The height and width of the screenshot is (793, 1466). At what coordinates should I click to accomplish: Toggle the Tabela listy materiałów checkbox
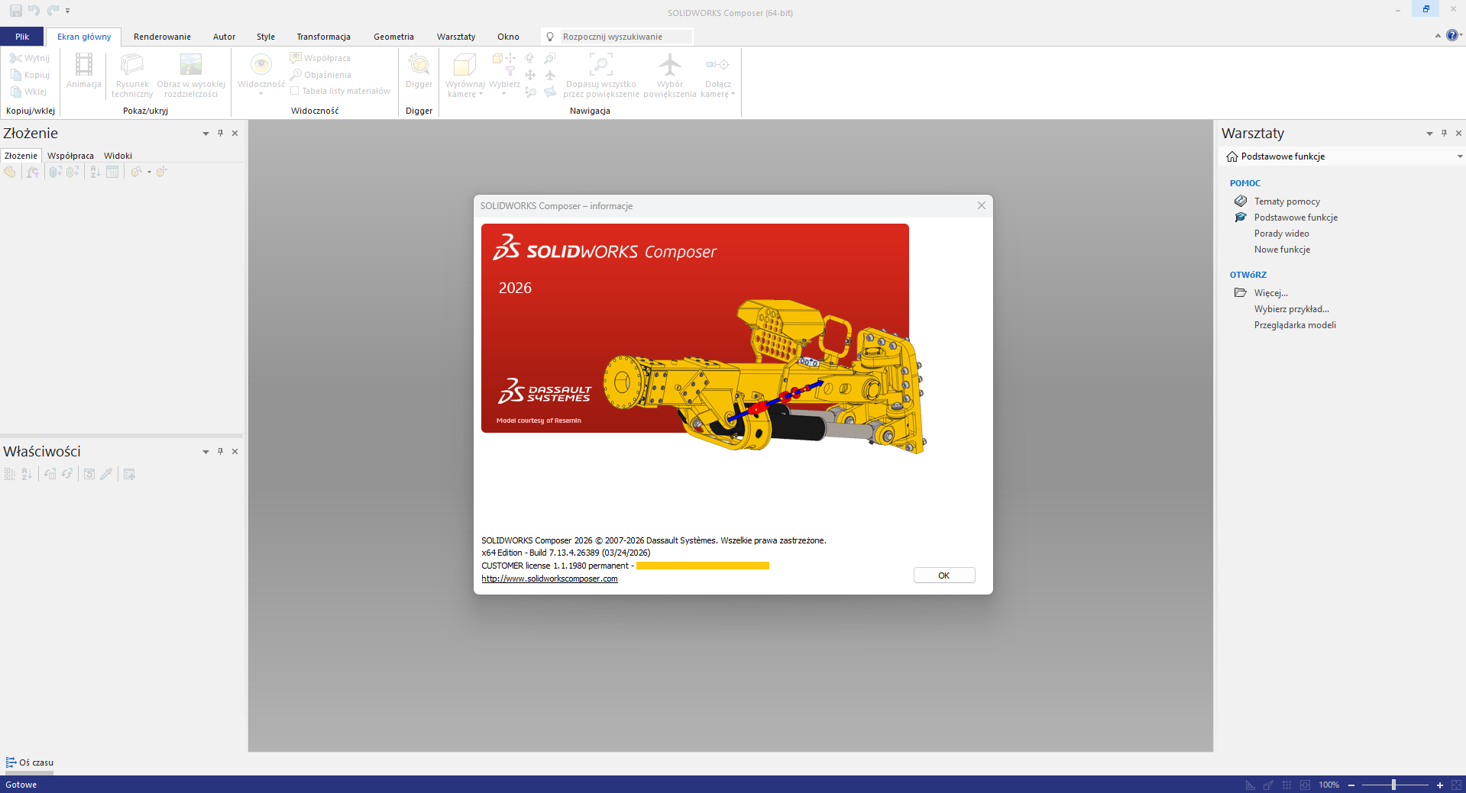[x=295, y=91]
